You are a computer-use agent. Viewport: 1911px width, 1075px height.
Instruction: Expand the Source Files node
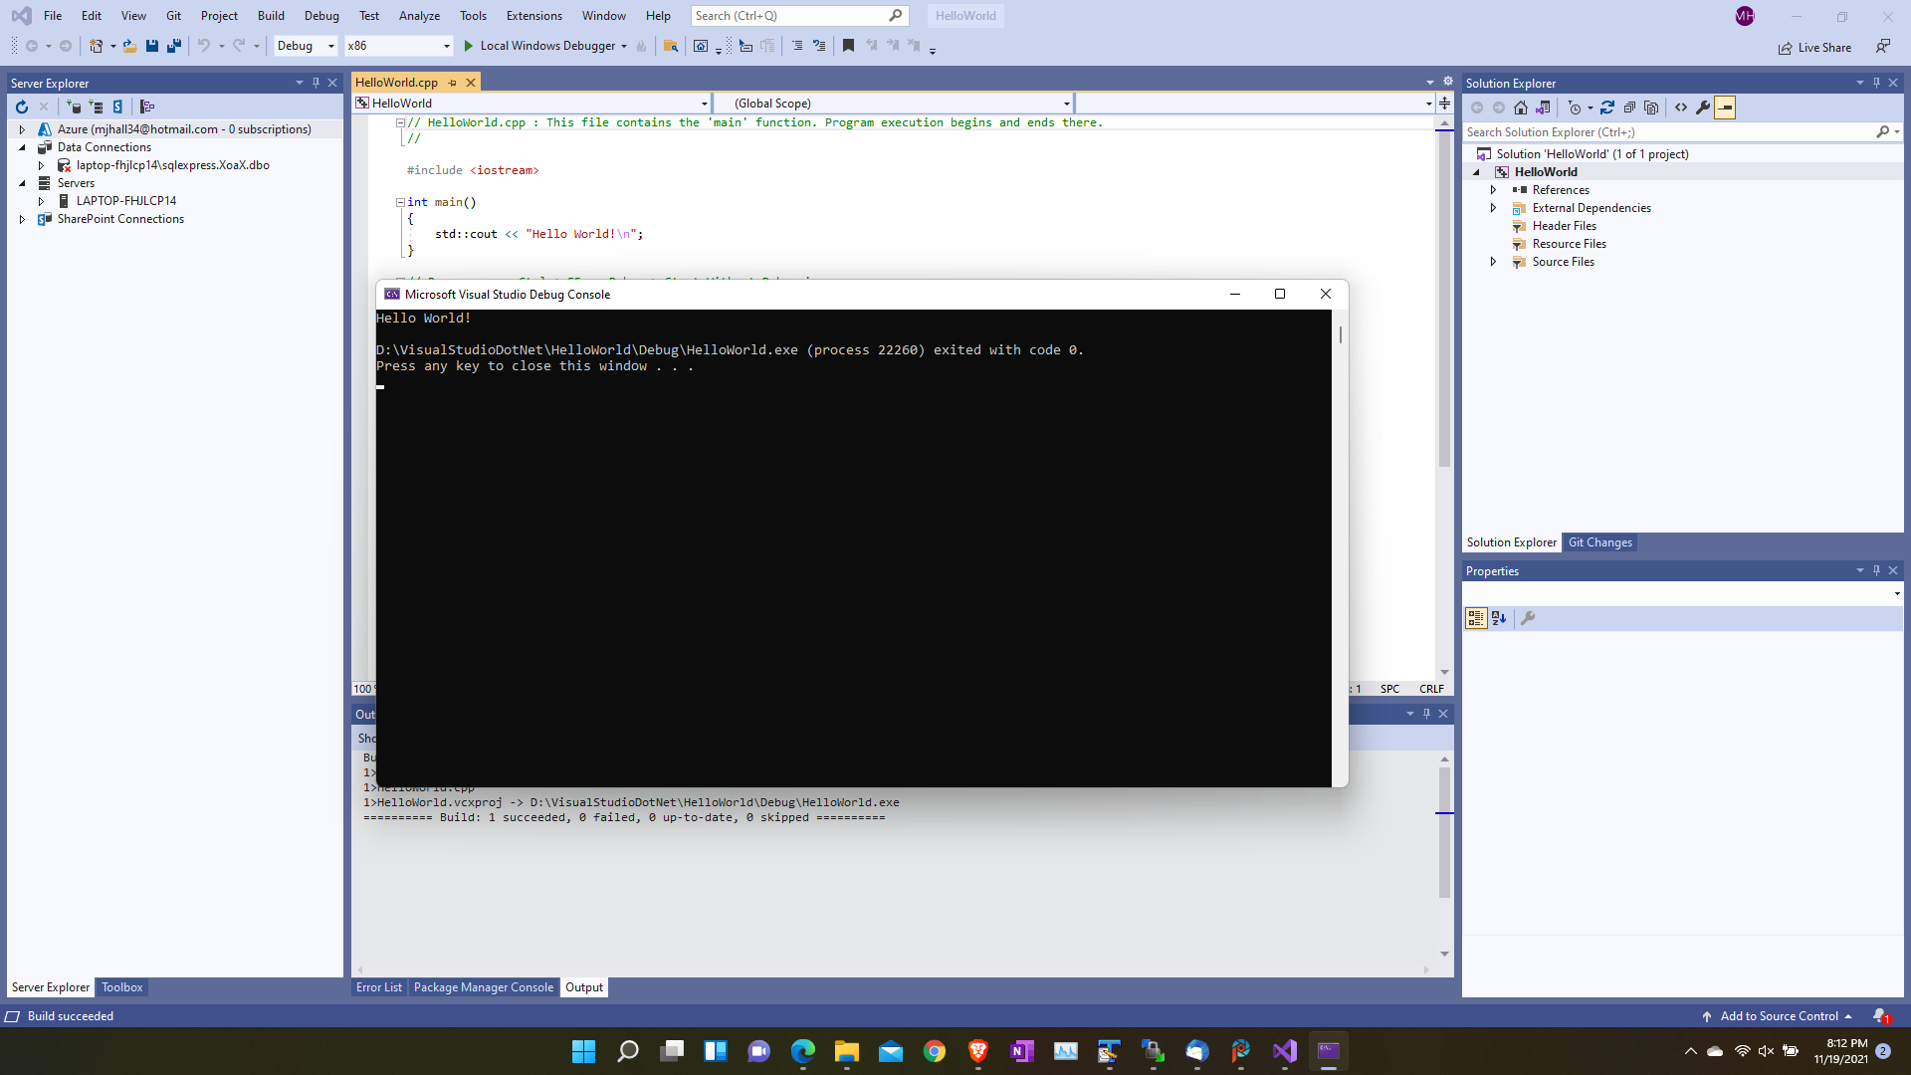click(1494, 262)
